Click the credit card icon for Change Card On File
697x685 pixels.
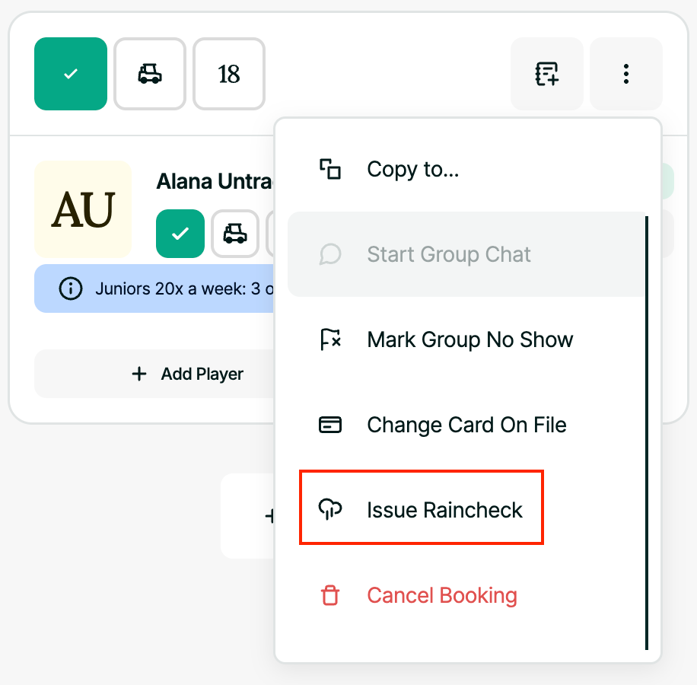330,425
